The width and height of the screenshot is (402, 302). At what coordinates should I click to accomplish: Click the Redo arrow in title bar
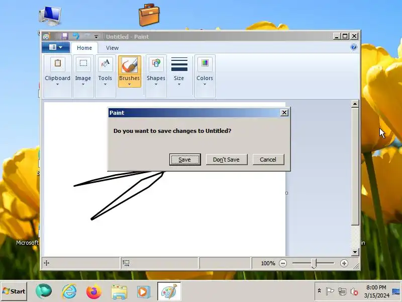87,36
